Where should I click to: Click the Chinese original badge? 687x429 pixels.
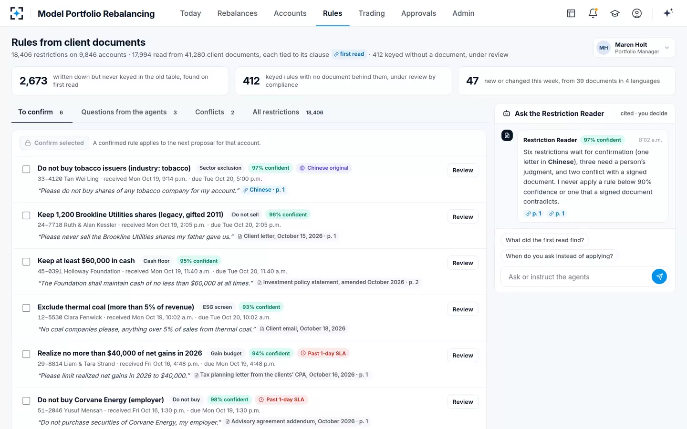pyautogui.click(x=324, y=168)
